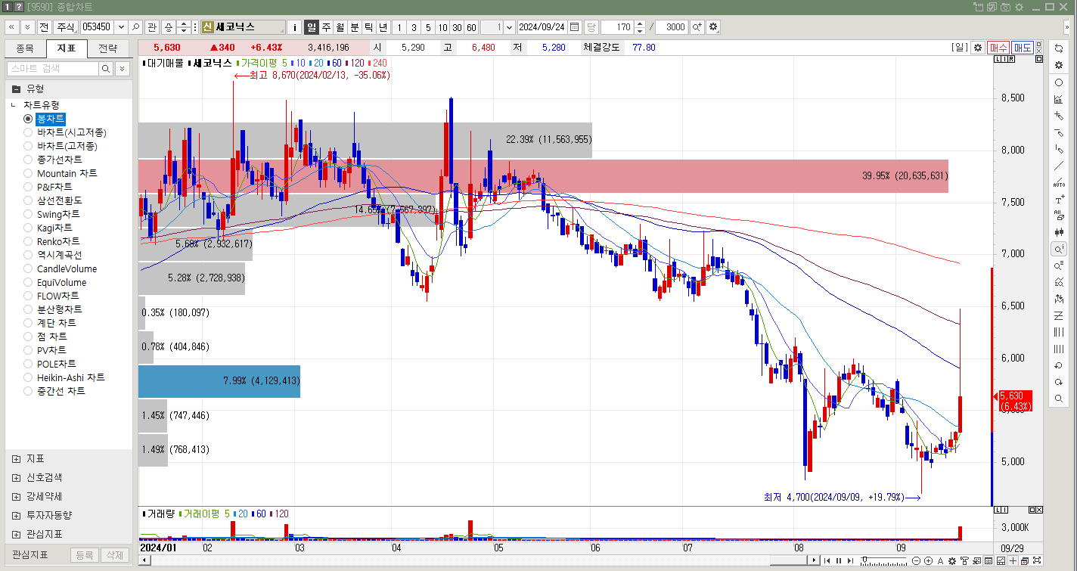Expand the 투자자동향 section
1077x571 pixels.
tap(17, 516)
